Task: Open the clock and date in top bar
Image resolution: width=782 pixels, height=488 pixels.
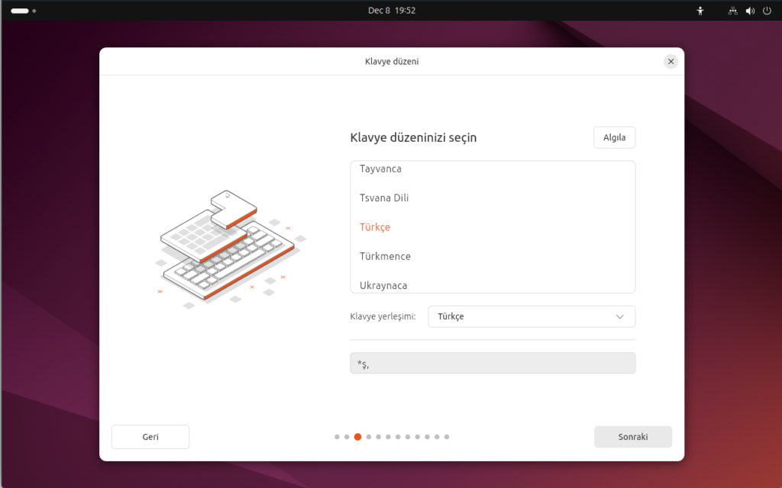Action: (391, 11)
